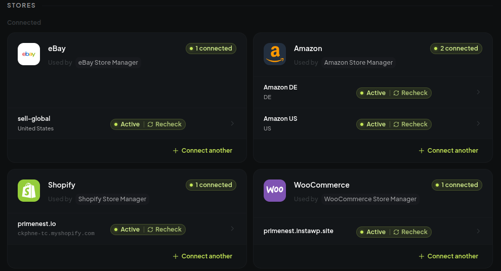Click Active status in primenest.io row
This screenshot has height=271, width=501.
click(x=127, y=230)
